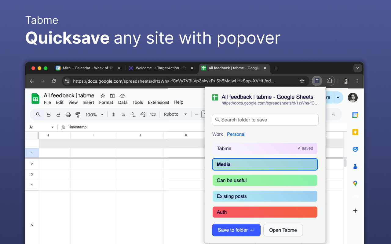391x244 pixels.
Task: Open the Chrome tab search chevron
Action: point(357,68)
